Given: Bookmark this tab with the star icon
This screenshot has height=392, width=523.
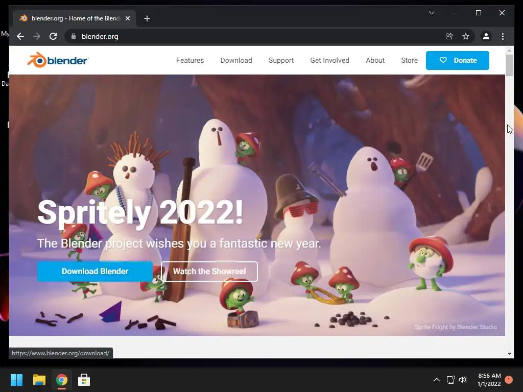Looking at the screenshot, I should 466,36.
